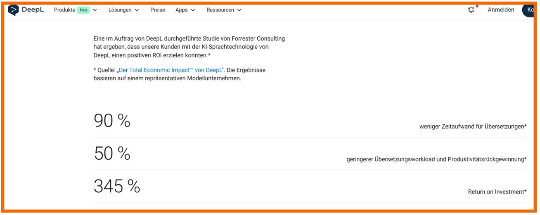This screenshot has width=540, height=215.
Task: Select the Ressourcen menu label
Action: click(x=220, y=10)
